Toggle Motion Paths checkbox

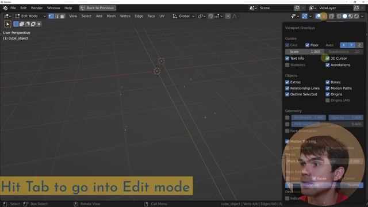point(327,88)
